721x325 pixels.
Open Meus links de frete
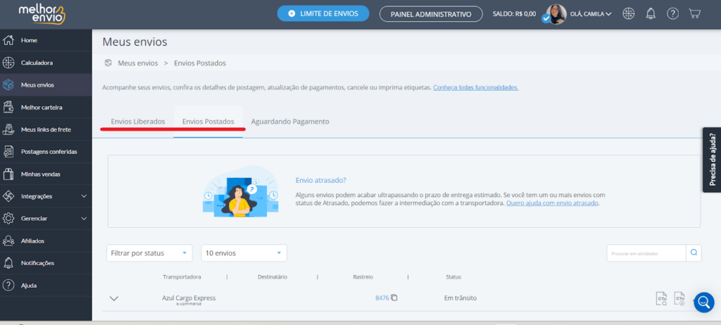(x=46, y=129)
